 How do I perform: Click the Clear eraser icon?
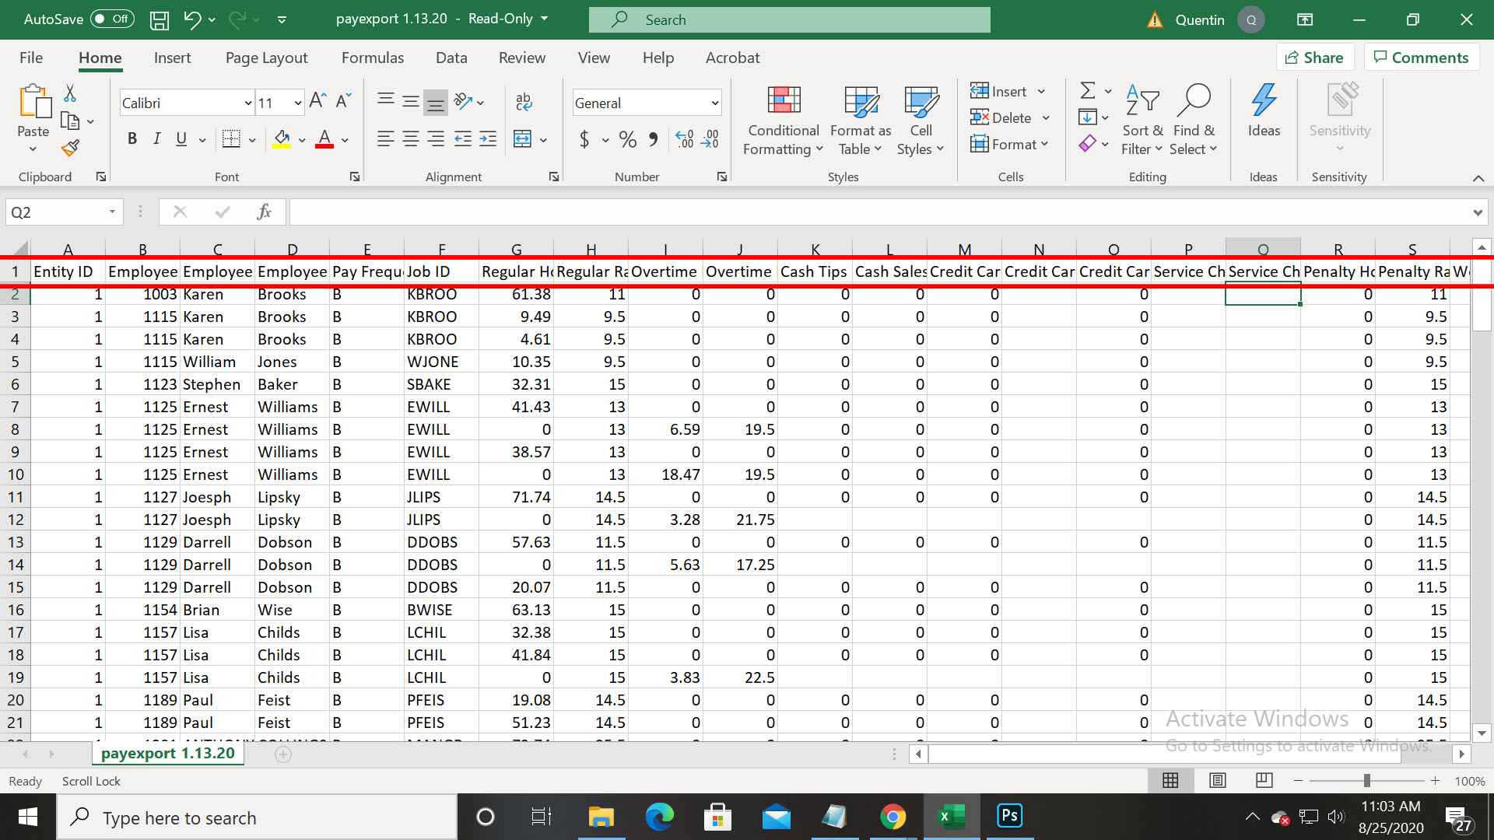(x=1088, y=144)
